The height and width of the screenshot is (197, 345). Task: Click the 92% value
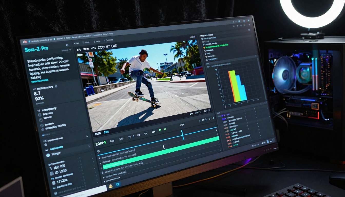coord(39,98)
